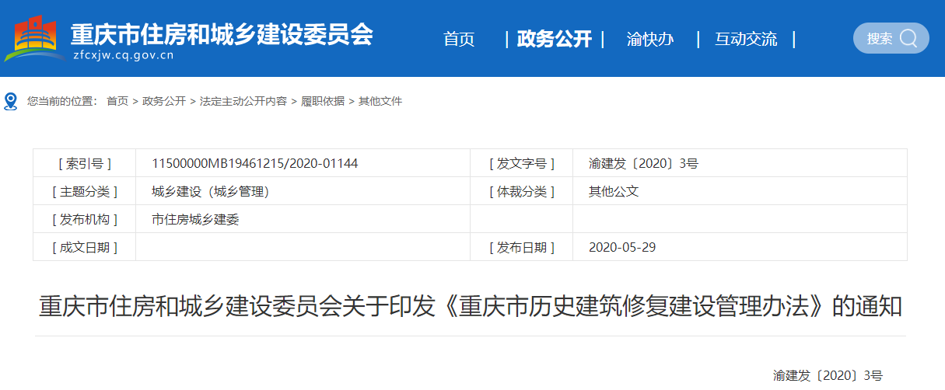
Task: Click the magnifier icon in search button
Action: pyautogui.click(x=908, y=38)
